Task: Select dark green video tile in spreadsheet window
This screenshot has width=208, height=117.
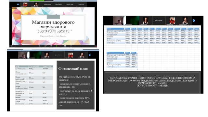Action: (x=133, y=20)
